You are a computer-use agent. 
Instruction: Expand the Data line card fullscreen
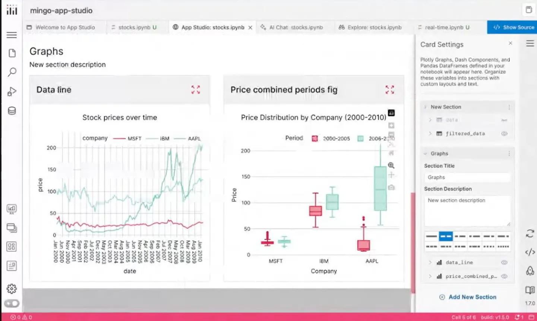[x=196, y=89]
